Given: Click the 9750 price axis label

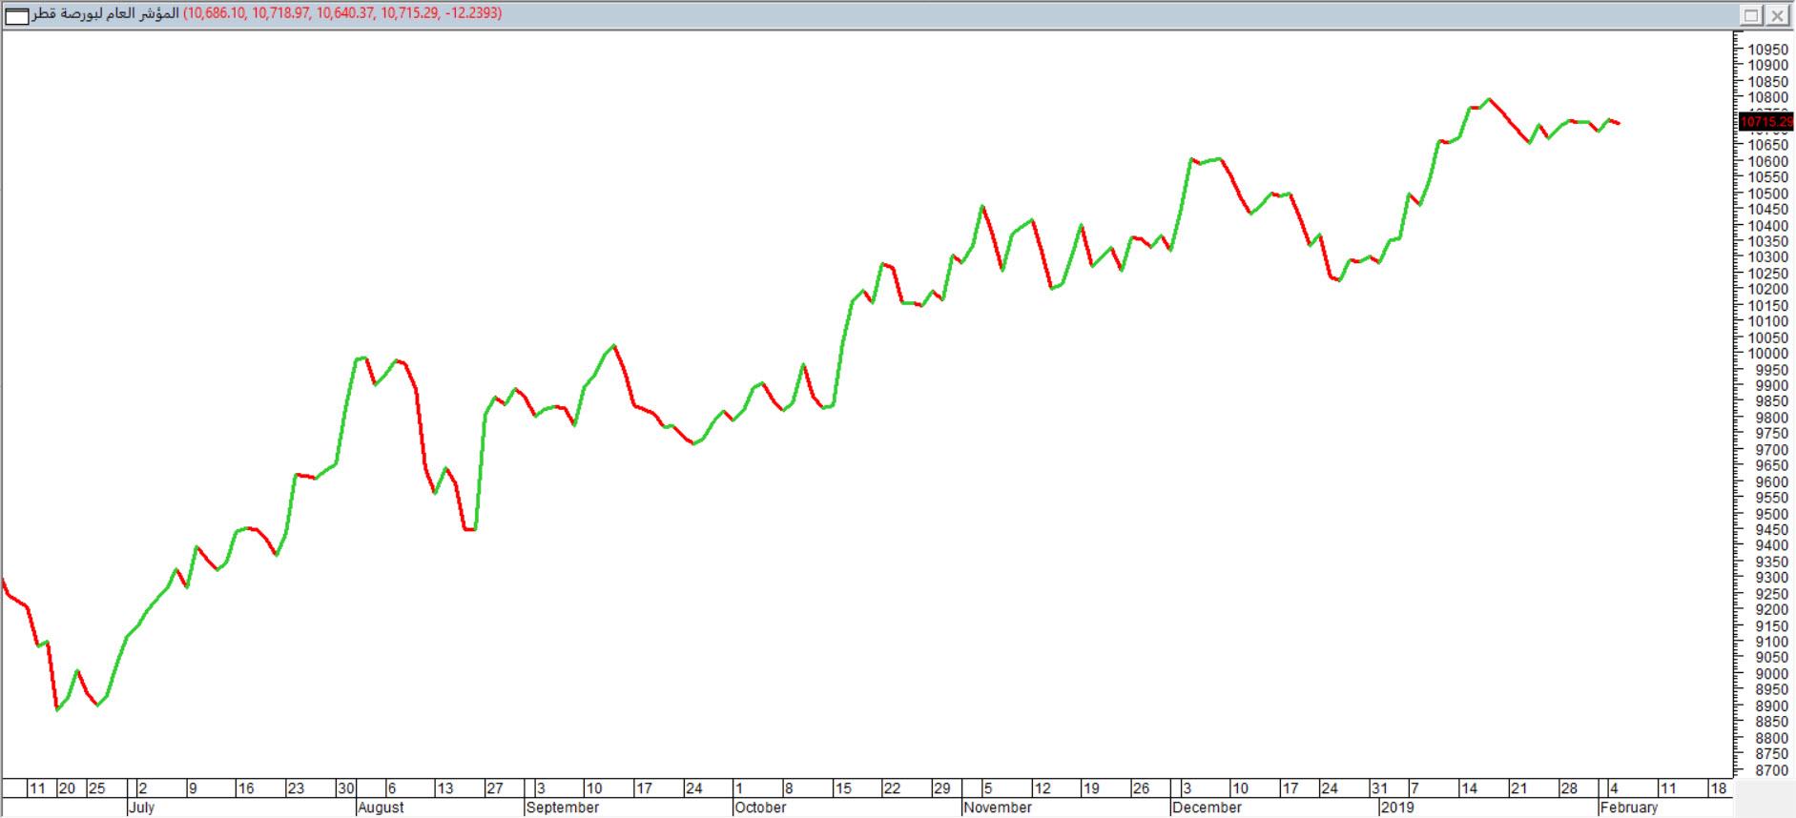Looking at the screenshot, I should pos(1772,434).
